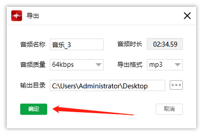
Task: Cancel export with the 取消 button
Action: click(x=170, y=109)
